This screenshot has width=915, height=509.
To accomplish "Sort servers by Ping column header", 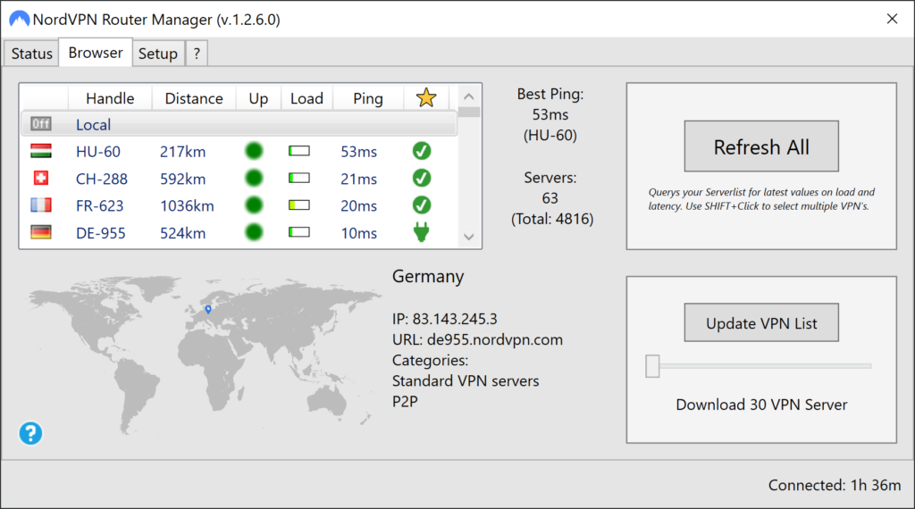I will [367, 98].
